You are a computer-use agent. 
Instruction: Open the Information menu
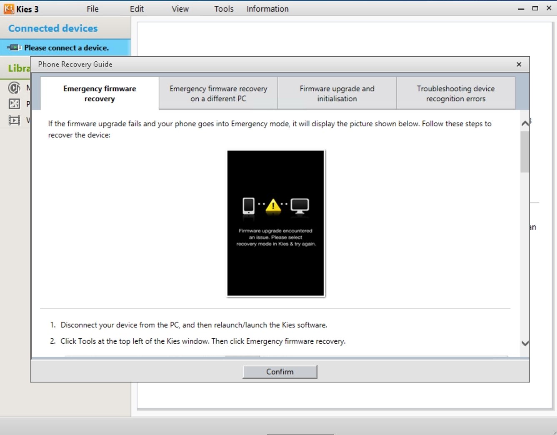point(267,9)
